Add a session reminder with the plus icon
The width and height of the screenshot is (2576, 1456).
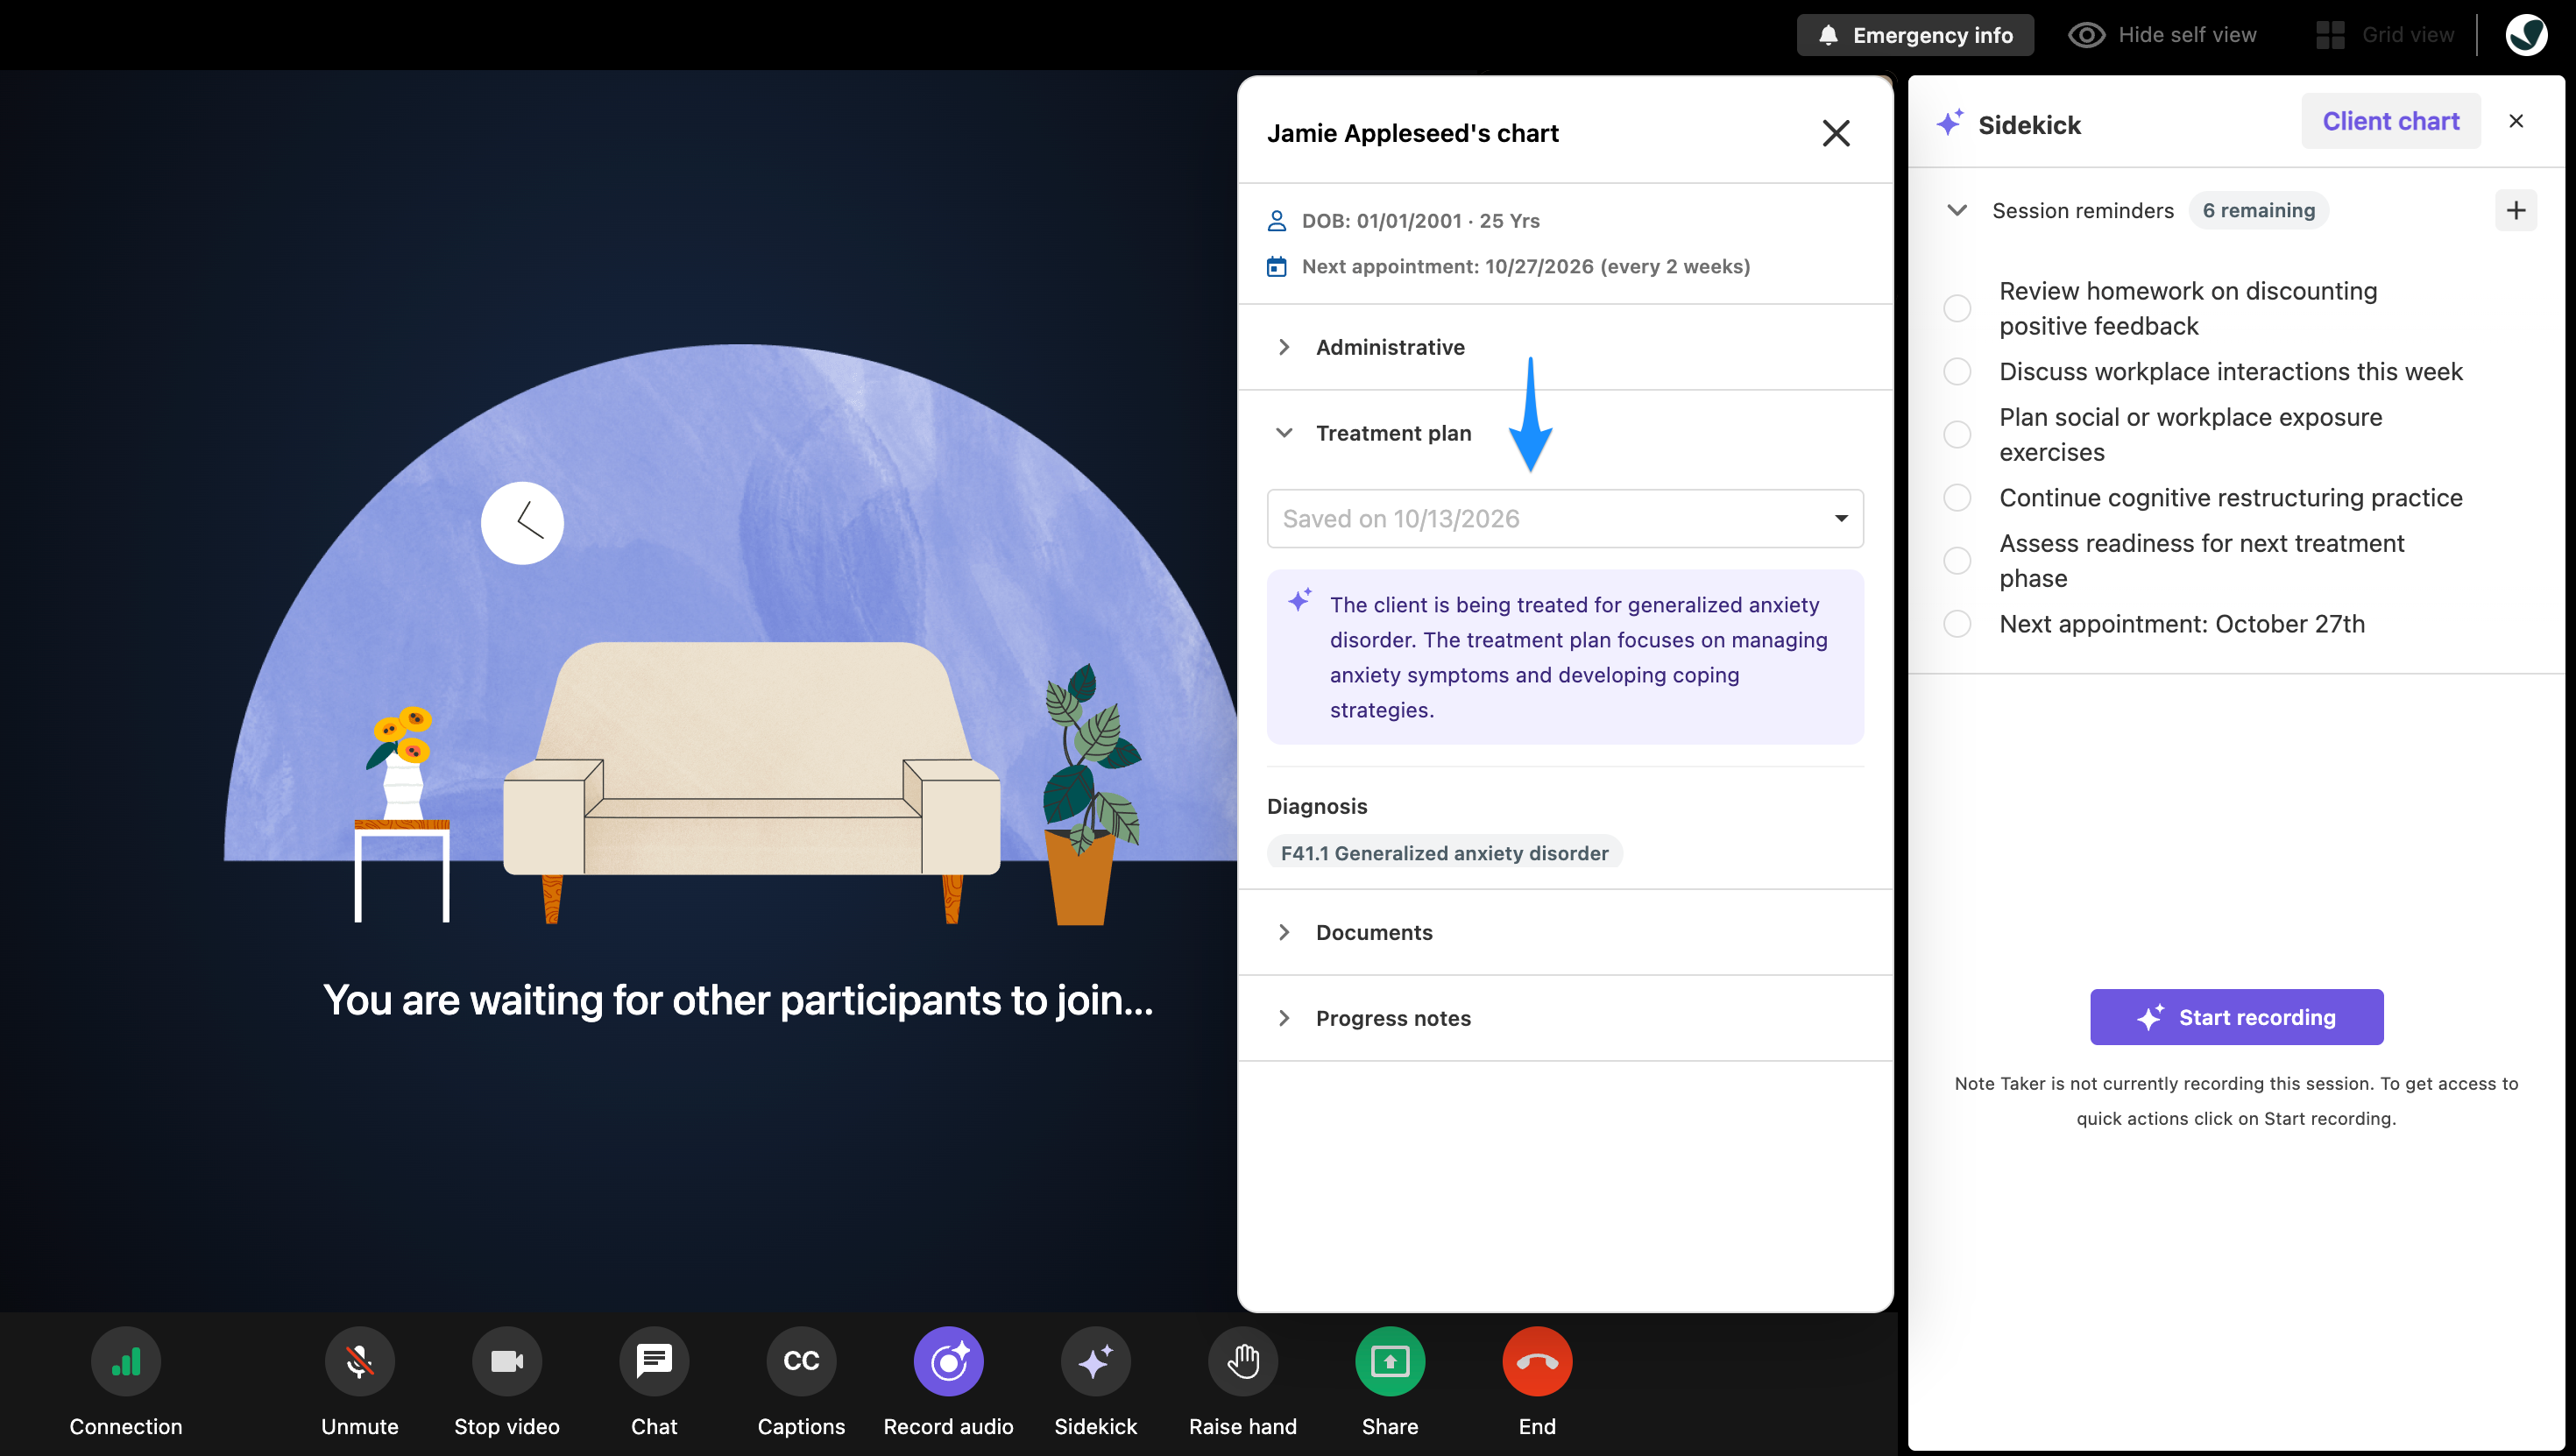coord(2516,210)
